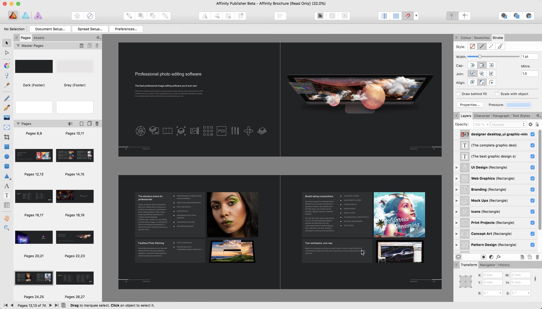
Task: Switch to Affinity Designer persona
Action: (25, 16)
